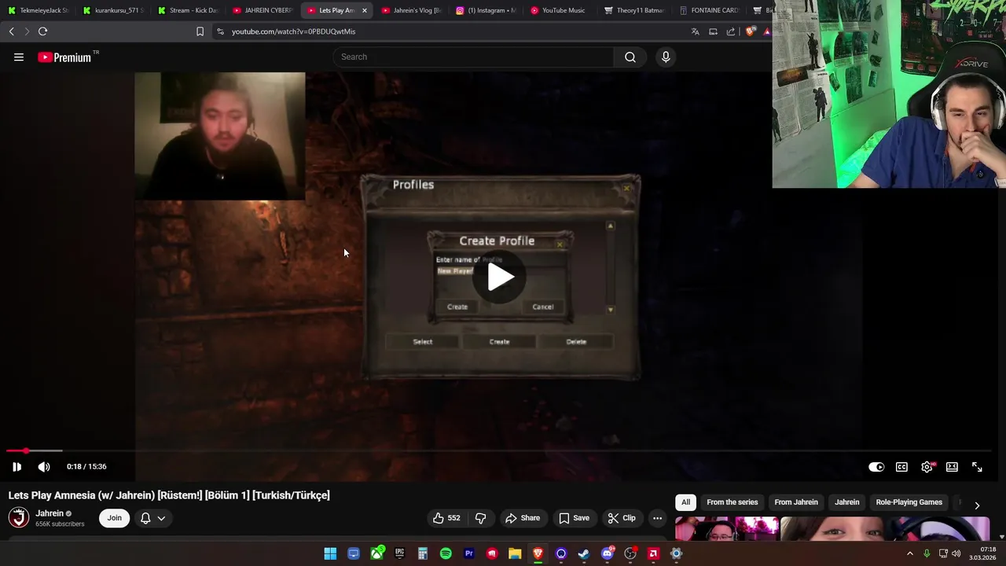Screen dimensions: 1006x566
Task: Switch to the Jahrein's Vlog tab
Action: pyautogui.click(x=410, y=10)
